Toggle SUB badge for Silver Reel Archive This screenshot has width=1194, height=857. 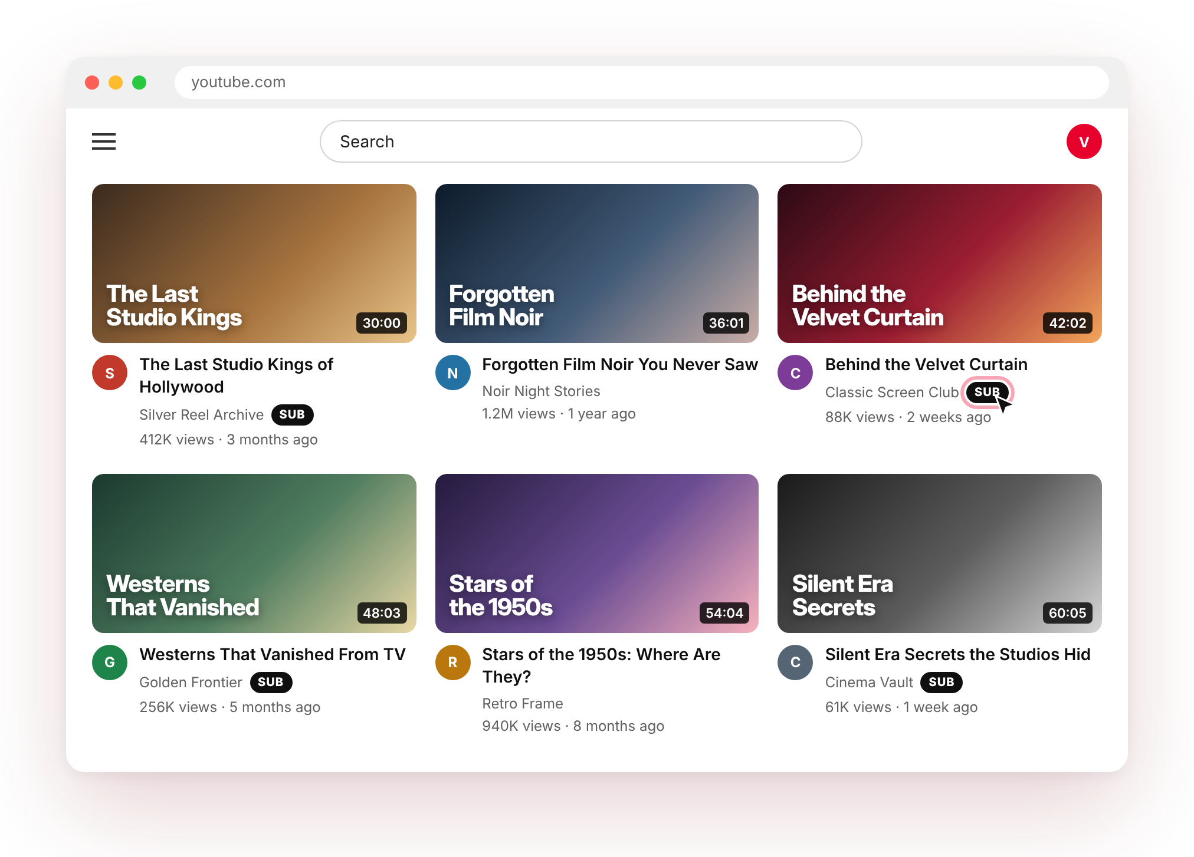pyautogui.click(x=292, y=414)
